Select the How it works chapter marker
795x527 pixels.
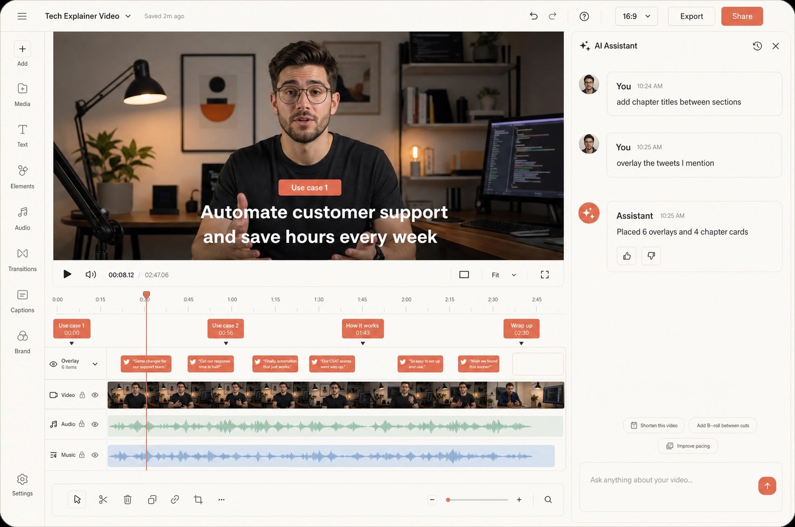(x=362, y=329)
